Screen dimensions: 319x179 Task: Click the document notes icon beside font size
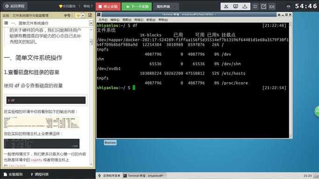[90, 15]
